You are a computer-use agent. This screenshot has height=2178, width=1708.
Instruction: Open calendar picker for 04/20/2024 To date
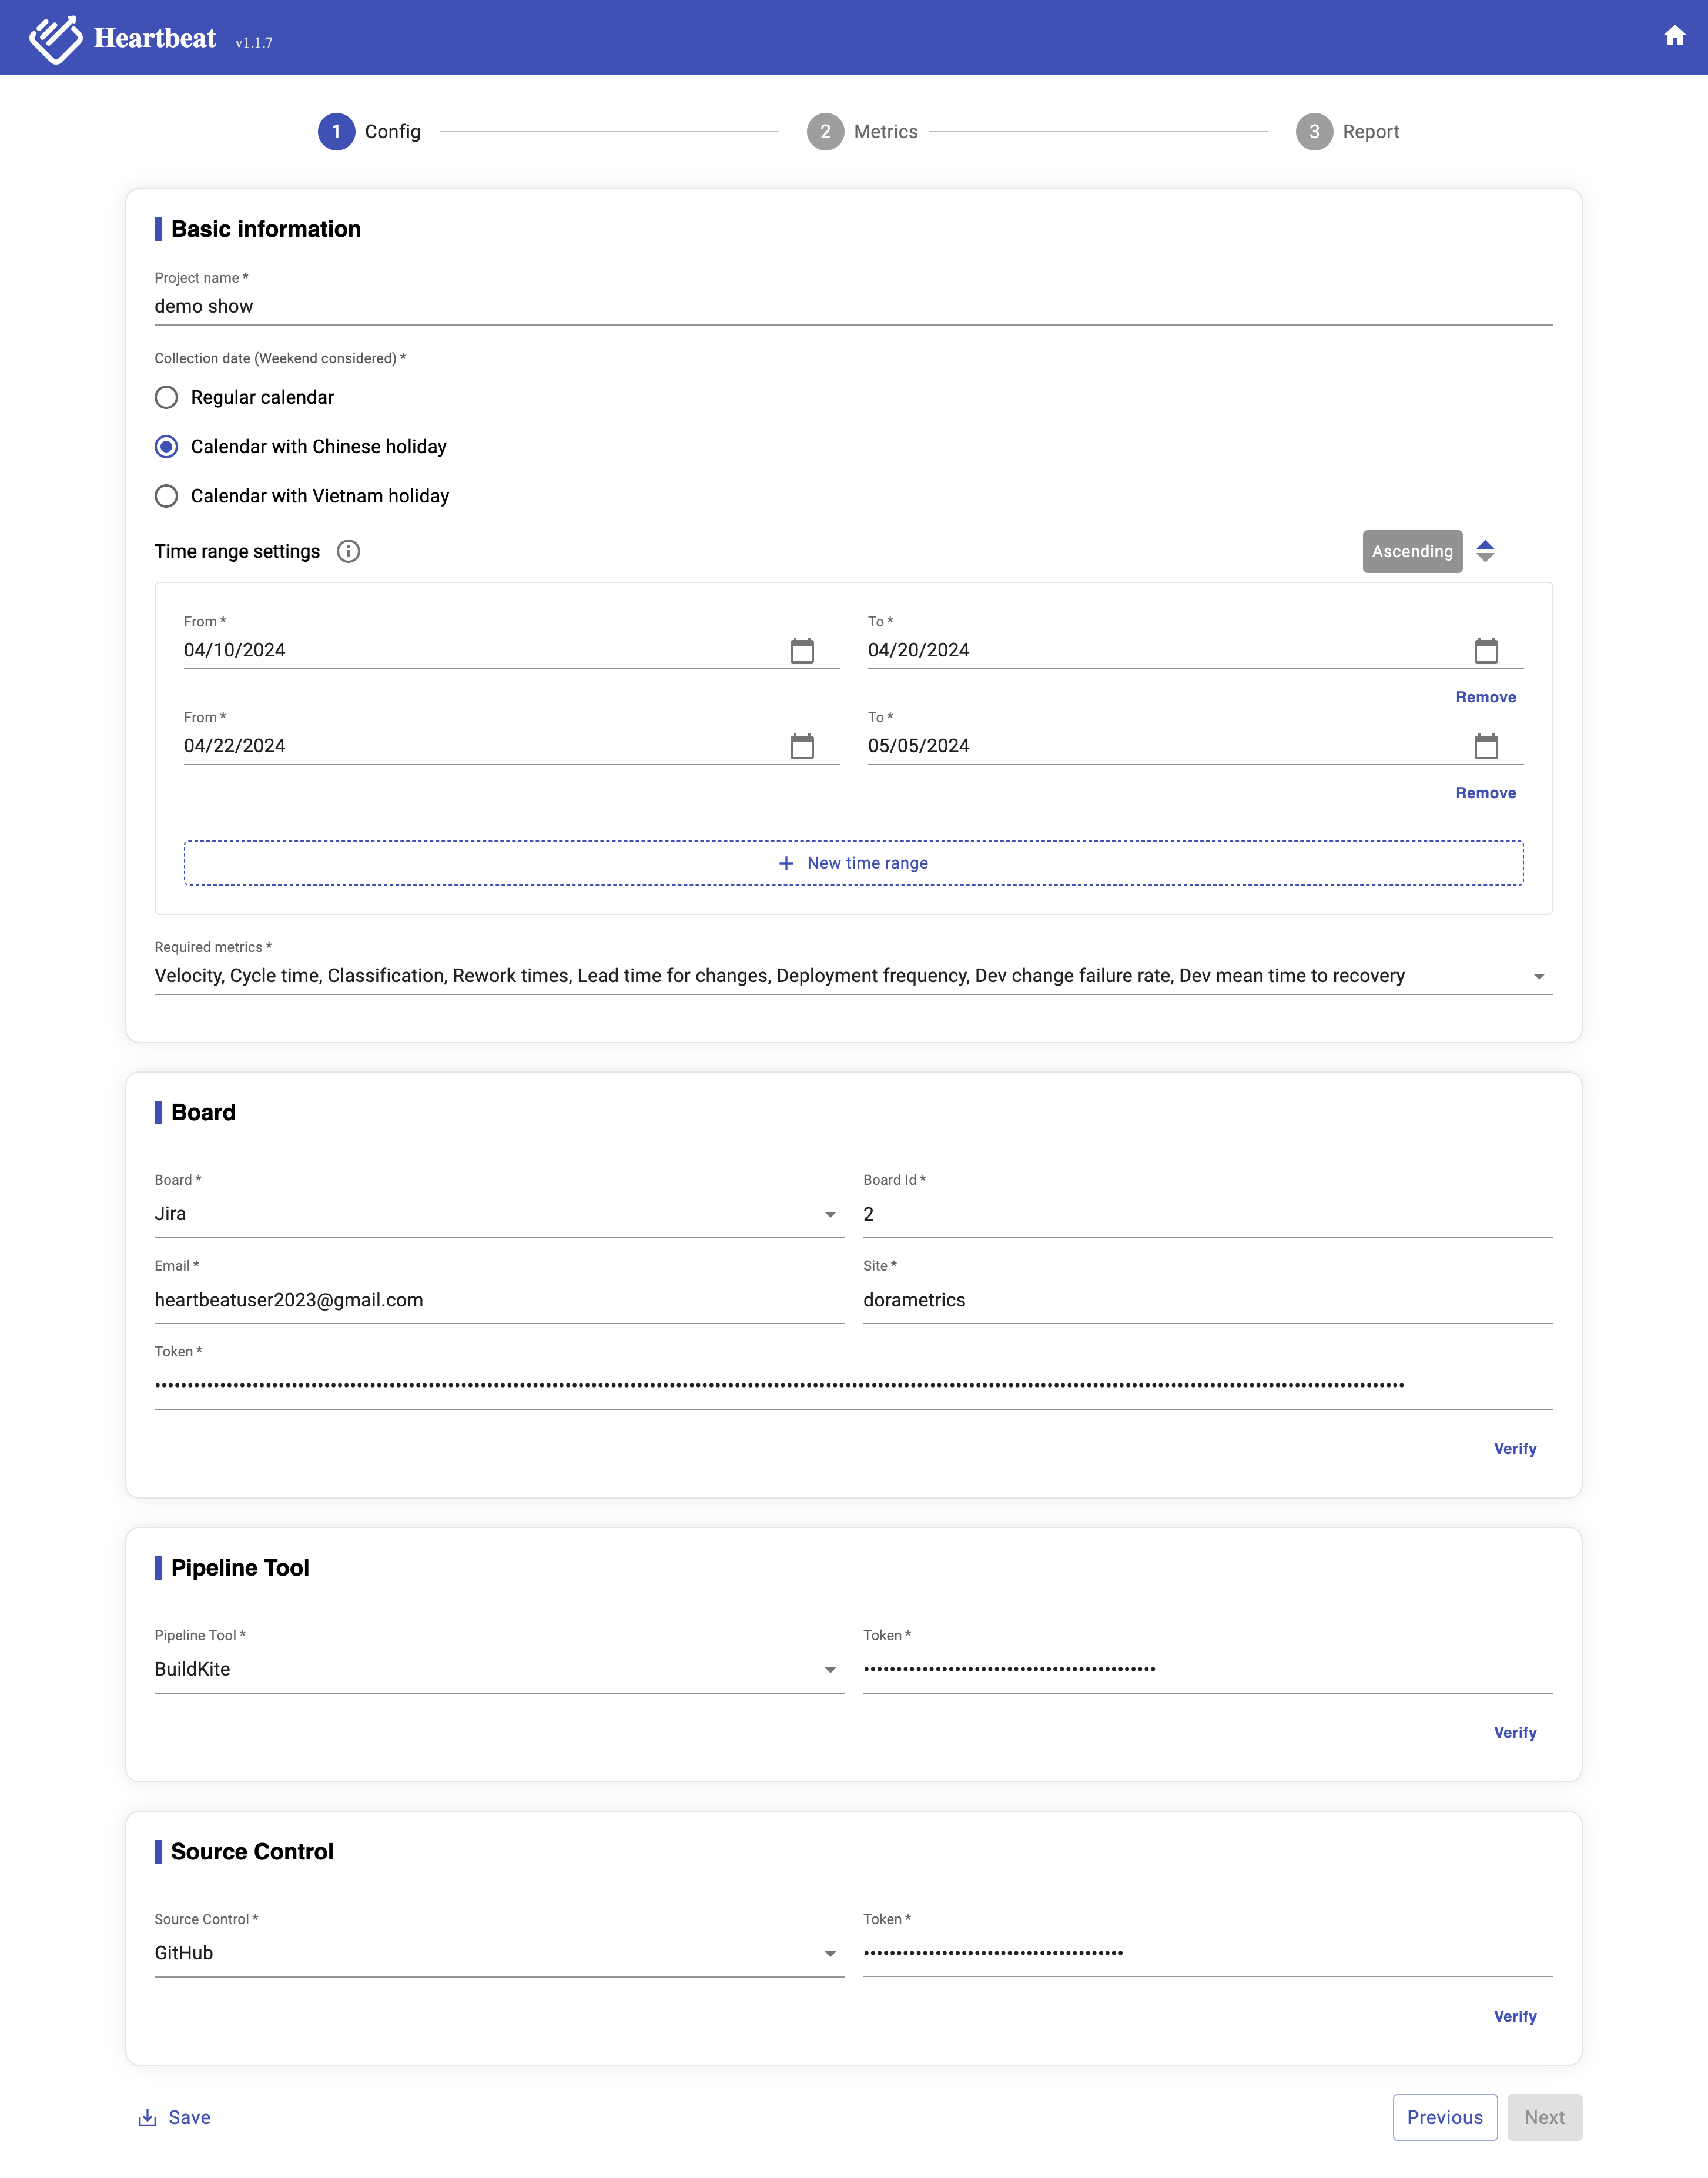coord(1485,651)
